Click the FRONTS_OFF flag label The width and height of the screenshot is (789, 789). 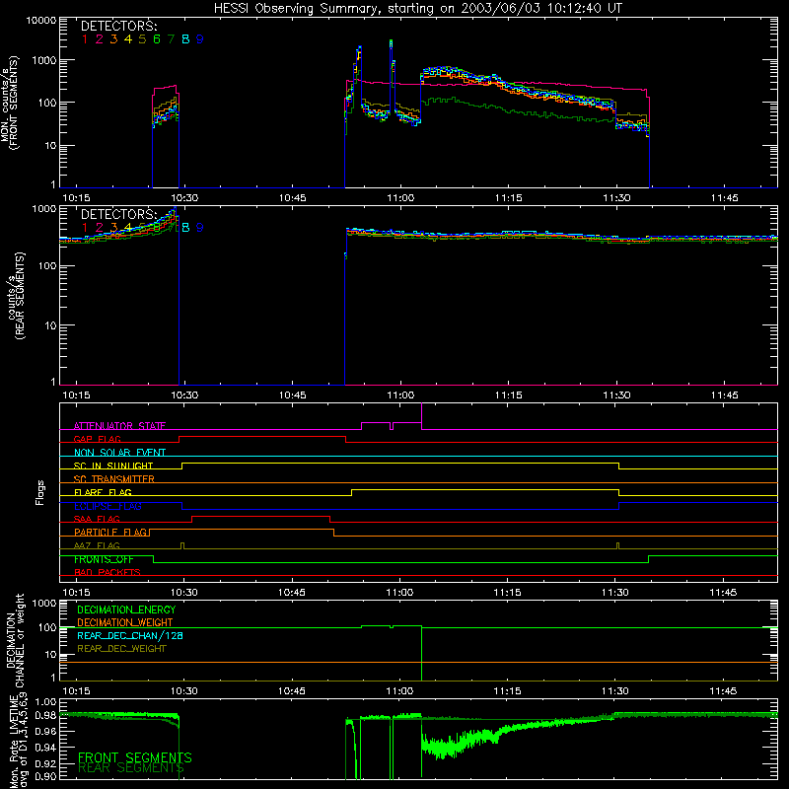tap(104, 559)
